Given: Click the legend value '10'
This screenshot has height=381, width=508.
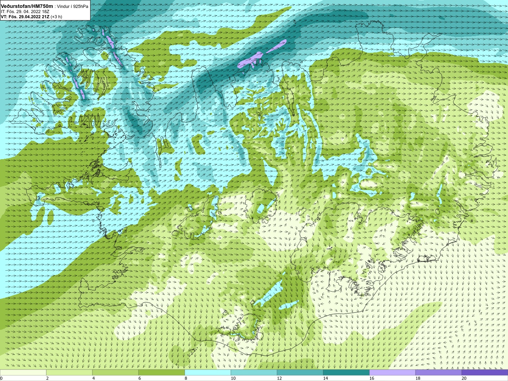Looking at the screenshot, I should point(233,378).
